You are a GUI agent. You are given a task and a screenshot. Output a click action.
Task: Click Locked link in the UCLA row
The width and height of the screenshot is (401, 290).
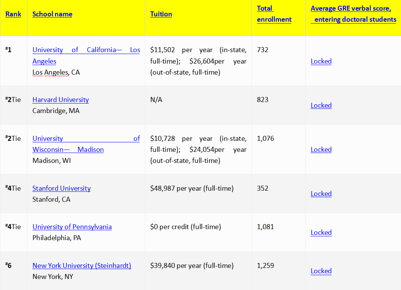[x=321, y=61]
